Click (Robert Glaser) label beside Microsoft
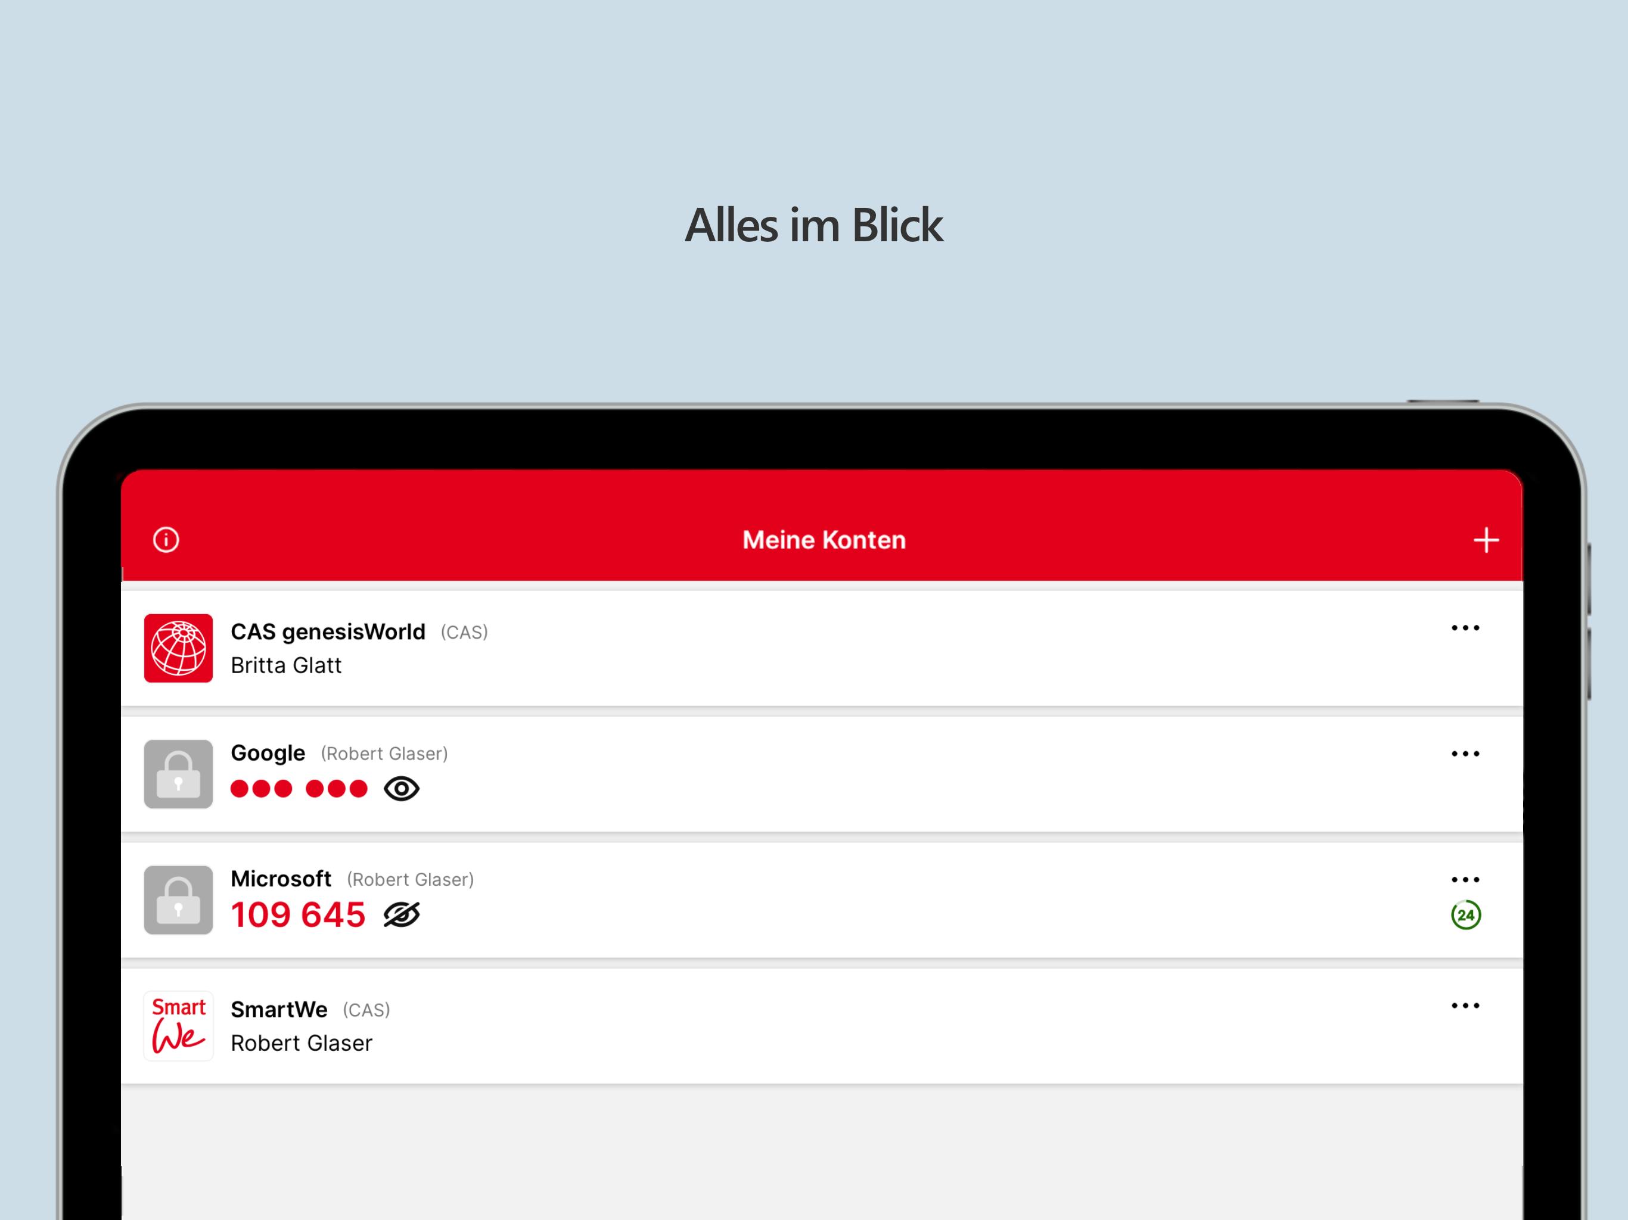This screenshot has height=1220, width=1628. coord(411,879)
